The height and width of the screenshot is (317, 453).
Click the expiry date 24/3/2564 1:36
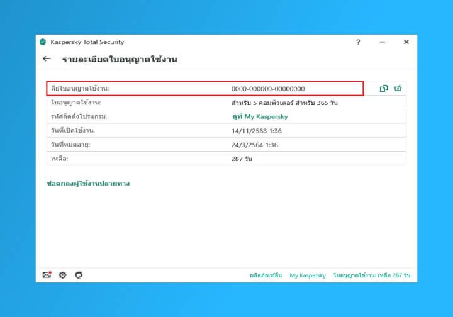point(255,145)
